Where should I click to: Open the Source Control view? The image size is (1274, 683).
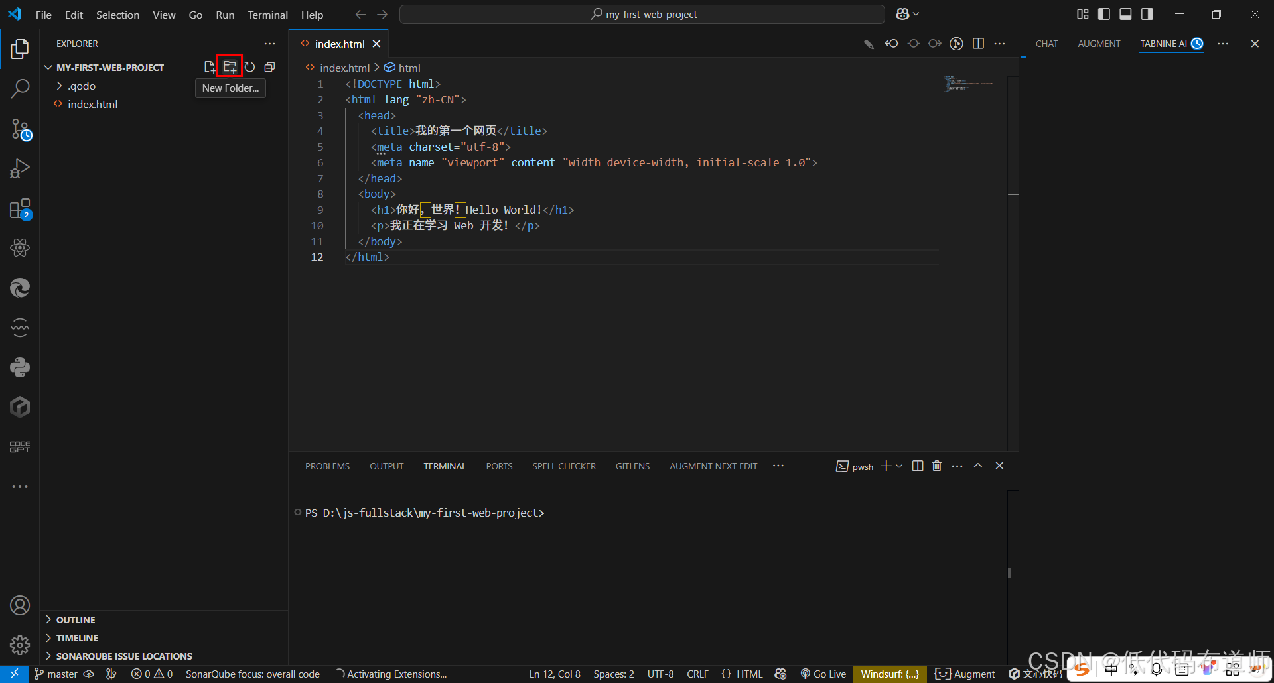click(20, 129)
